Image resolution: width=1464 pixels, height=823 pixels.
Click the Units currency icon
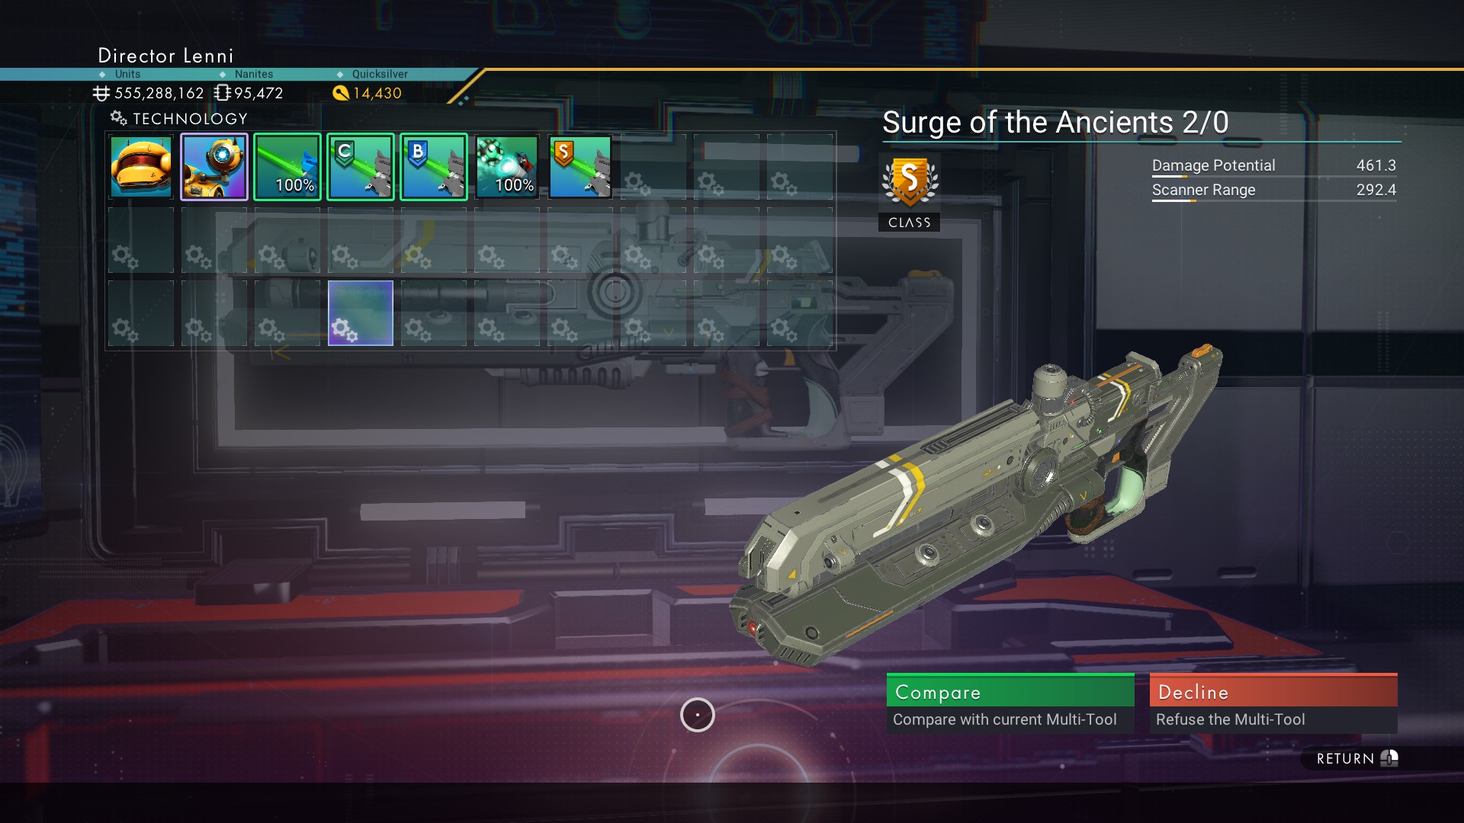[101, 93]
